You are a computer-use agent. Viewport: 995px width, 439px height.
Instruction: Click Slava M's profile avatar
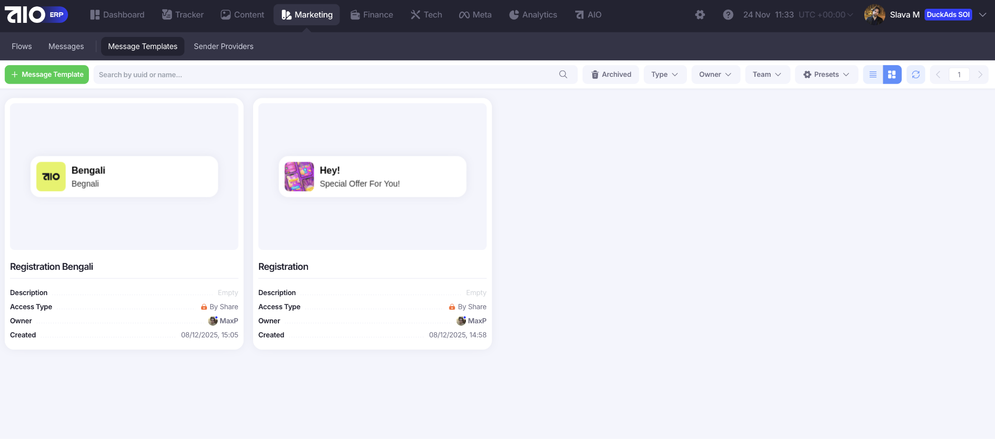click(875, 15)
